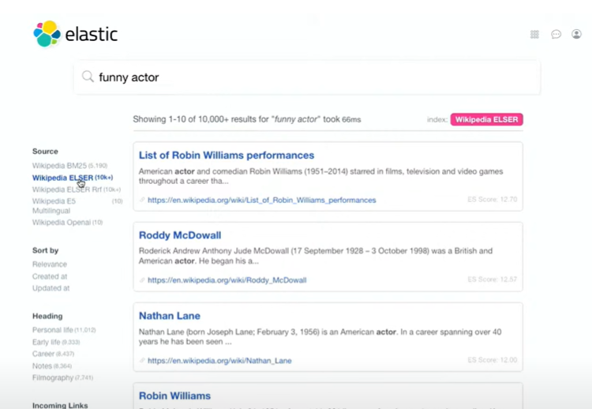
Task: Click the 'Heading' sidebar heading
Action: click(x=47, y=316)
